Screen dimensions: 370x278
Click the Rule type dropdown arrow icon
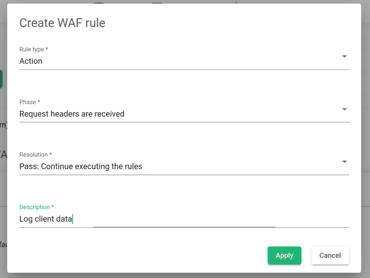click(x=344, y=56)
